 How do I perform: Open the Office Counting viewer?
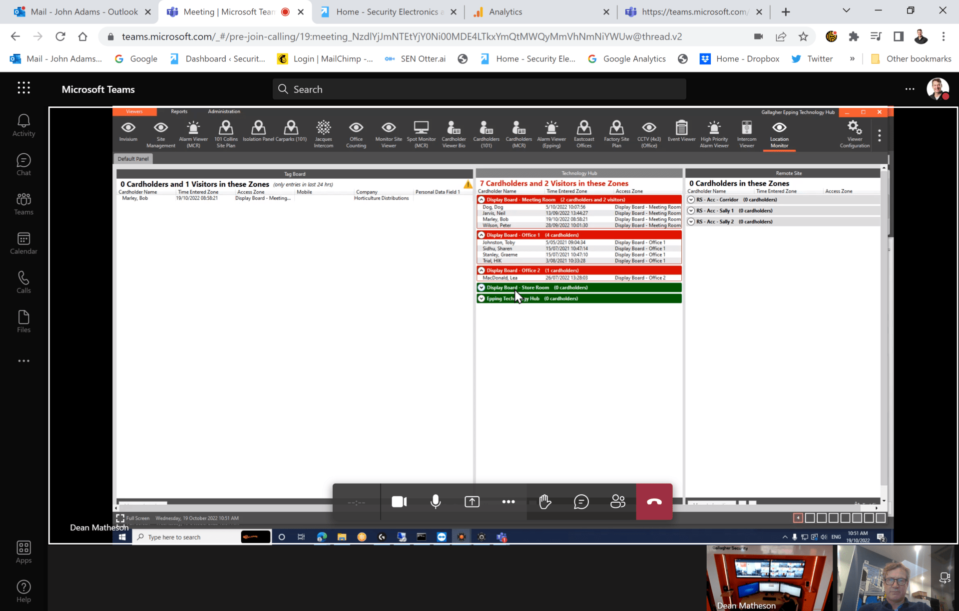pos(356,133)
